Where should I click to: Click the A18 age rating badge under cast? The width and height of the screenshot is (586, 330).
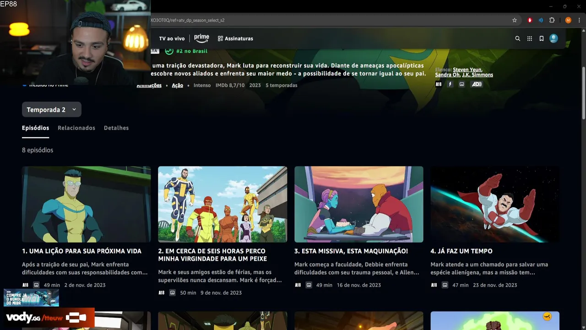[x=439, y=84]
